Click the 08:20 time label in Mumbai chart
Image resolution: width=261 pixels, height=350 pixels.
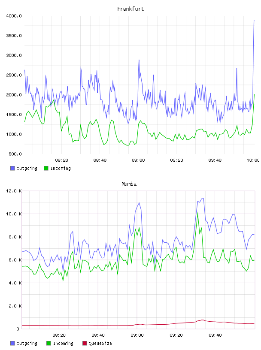point(59,335)
